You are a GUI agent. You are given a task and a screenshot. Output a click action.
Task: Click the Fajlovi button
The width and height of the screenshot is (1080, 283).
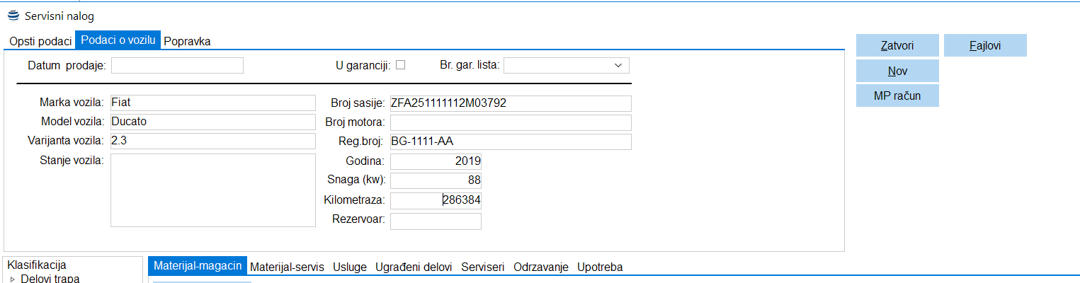pos(984,45)
